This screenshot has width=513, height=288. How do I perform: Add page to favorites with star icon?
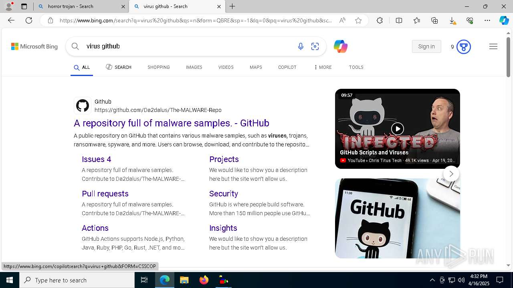coord(358,20)
